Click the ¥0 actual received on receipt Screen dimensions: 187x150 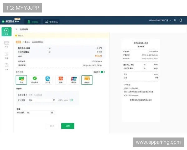click(156, 78)
